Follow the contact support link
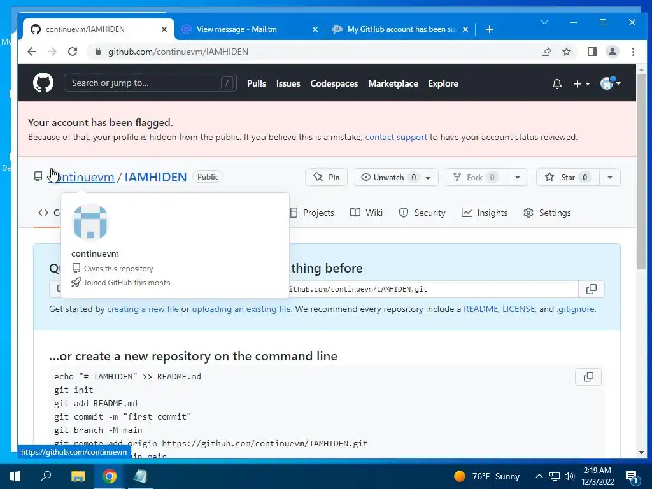 (396, 138)
